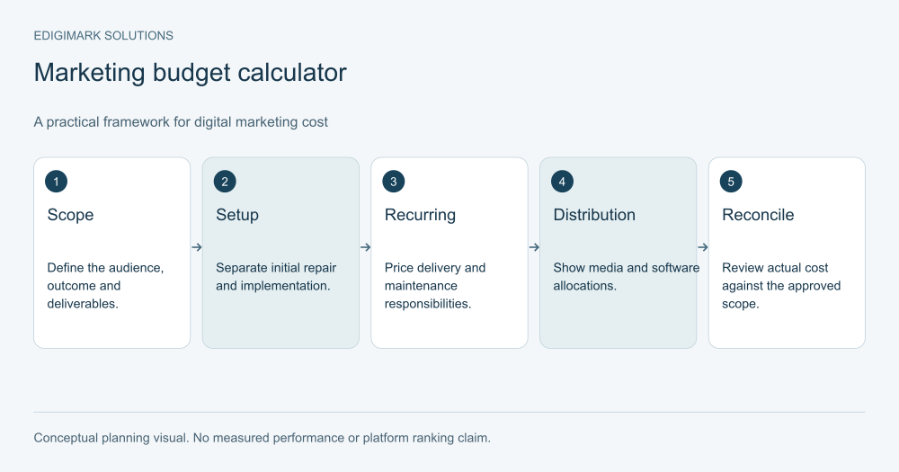Click the step 5 number badge

[731, 182]
